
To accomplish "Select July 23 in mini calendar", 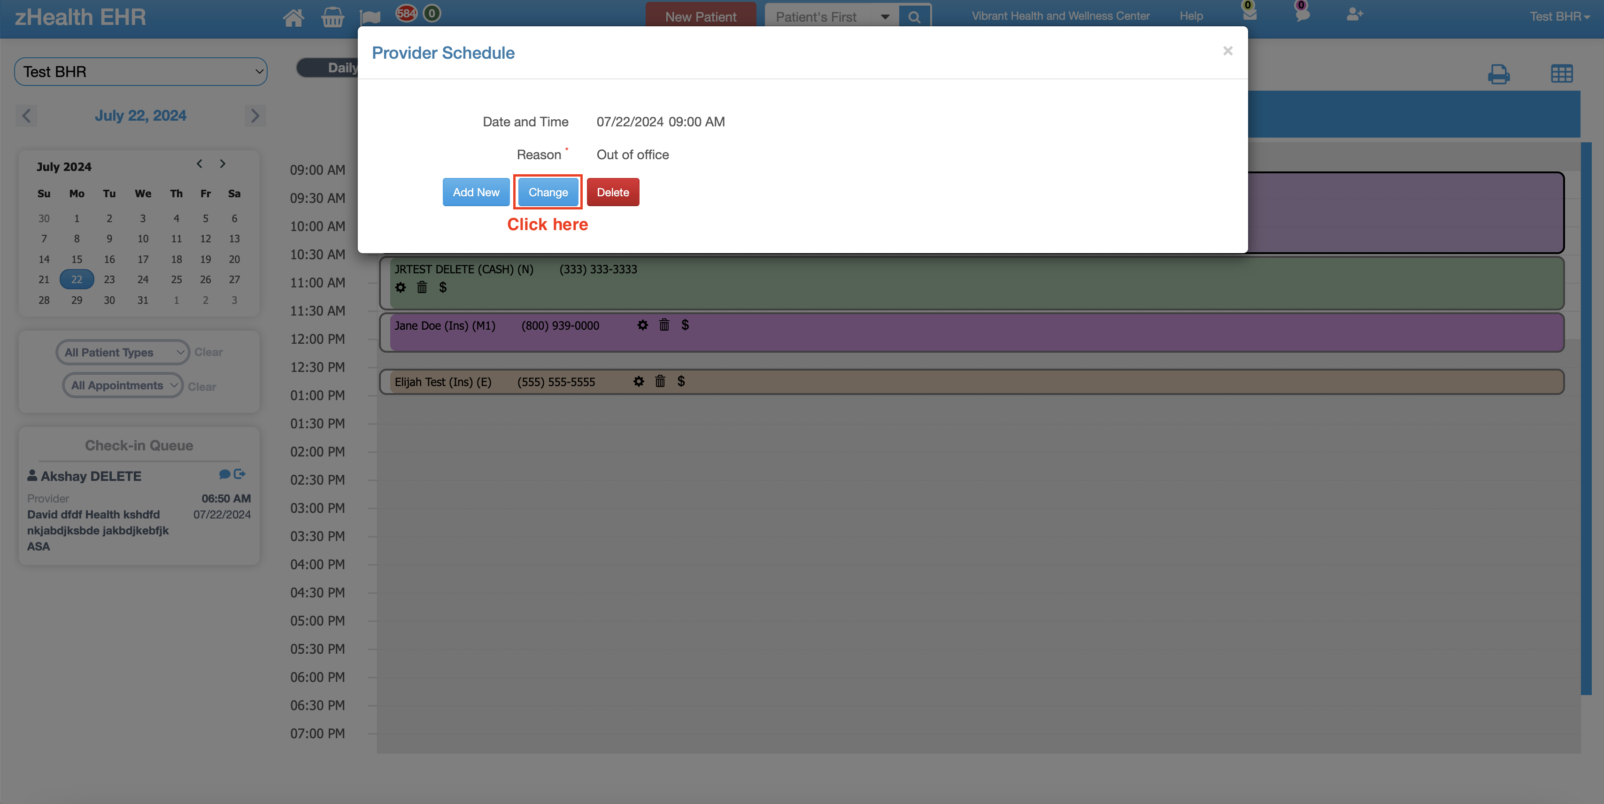I will pyautogui.click(x=109, y=279).
